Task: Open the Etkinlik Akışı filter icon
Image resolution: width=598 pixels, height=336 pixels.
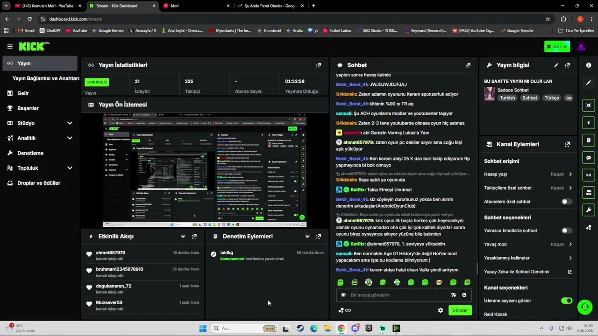Action: coord(183,237)
